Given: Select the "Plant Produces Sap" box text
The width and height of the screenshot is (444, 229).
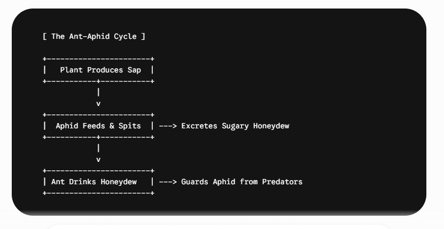Looking at the screenshot, I should 100,70.
